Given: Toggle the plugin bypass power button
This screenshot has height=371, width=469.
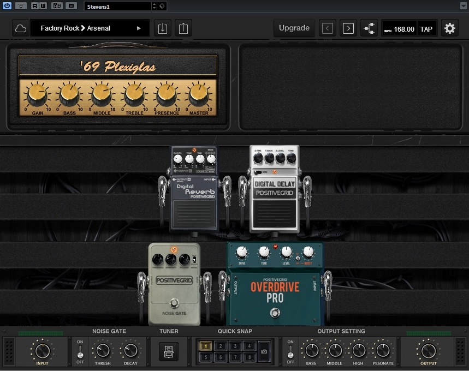Looking at the screenshot, I should (7, 5).
